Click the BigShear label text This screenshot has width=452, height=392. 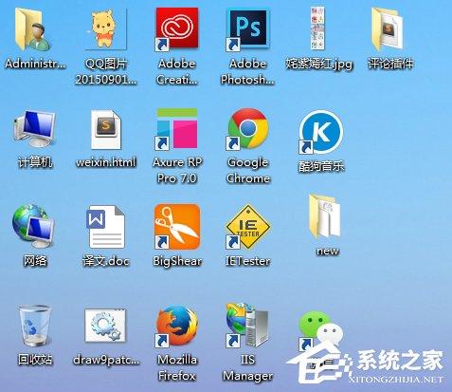(177, 261)
